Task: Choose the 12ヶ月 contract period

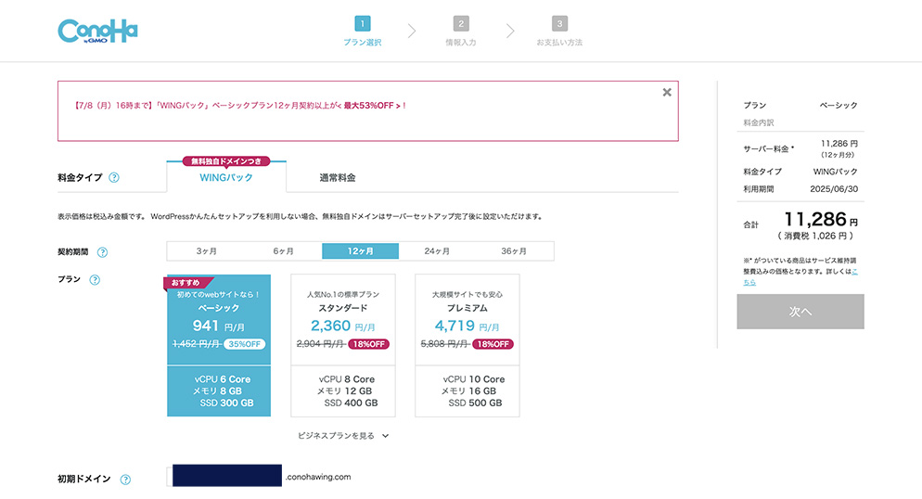Action: (x=361, y=251)
